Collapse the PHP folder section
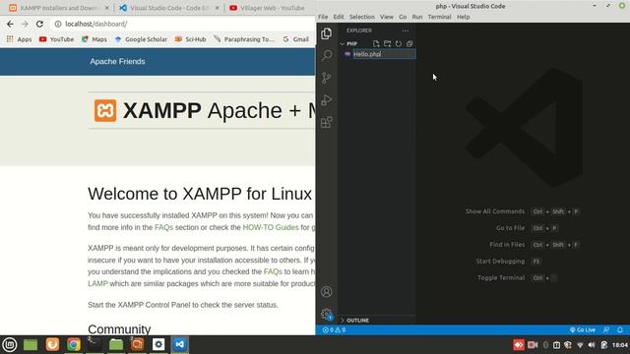630x354 pixels. tap(348, 43)
